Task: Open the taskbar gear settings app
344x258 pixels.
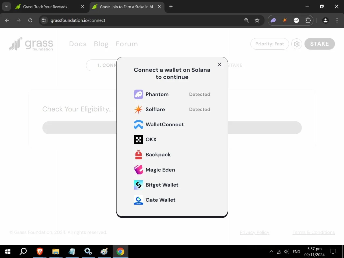Action: pyautogui.click(x=88, y=252)
